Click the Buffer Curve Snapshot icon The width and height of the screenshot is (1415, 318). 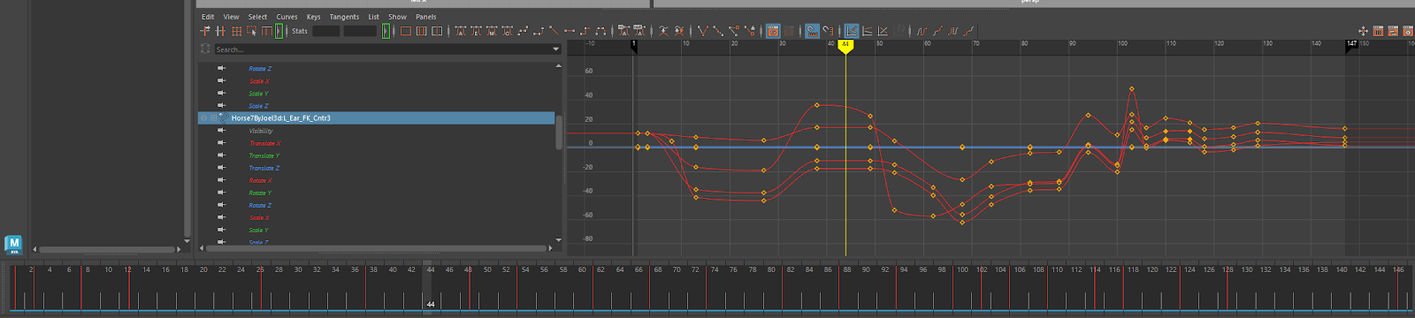(x=663, y=31)
